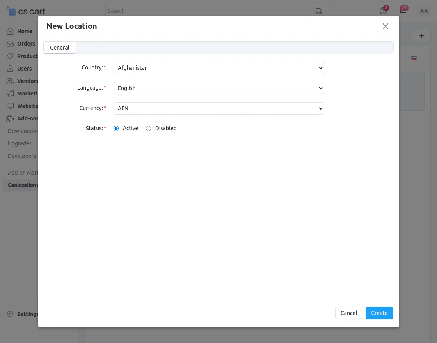The height and width of the screenshot is (343, 437).
Task: Open the notifications bell showing 22
Action: click(x=403, y=11)
